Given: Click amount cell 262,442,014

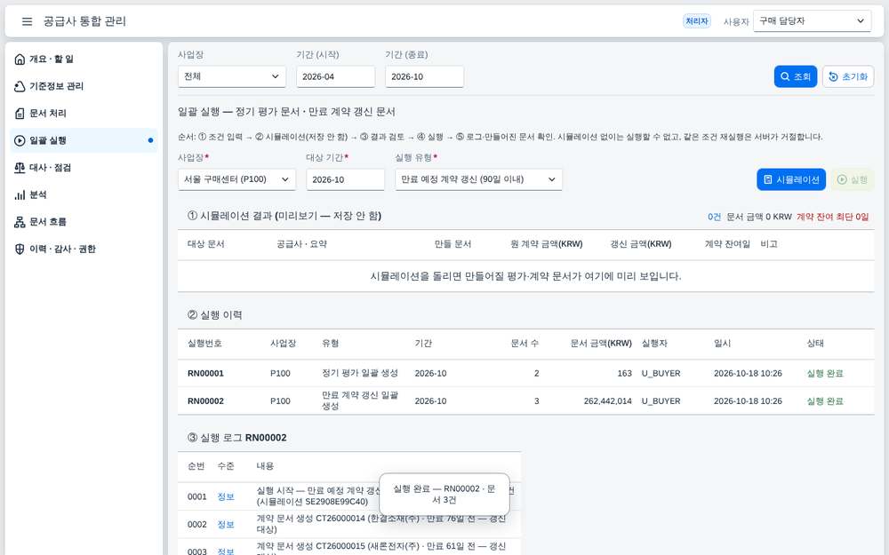Looking at the screenshot, I should tap(608, 401).
